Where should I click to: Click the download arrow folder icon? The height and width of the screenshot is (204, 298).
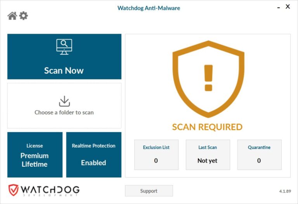pos(64,101)
